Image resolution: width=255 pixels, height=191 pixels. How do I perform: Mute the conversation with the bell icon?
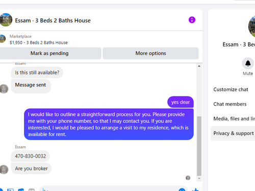point(248,63)
